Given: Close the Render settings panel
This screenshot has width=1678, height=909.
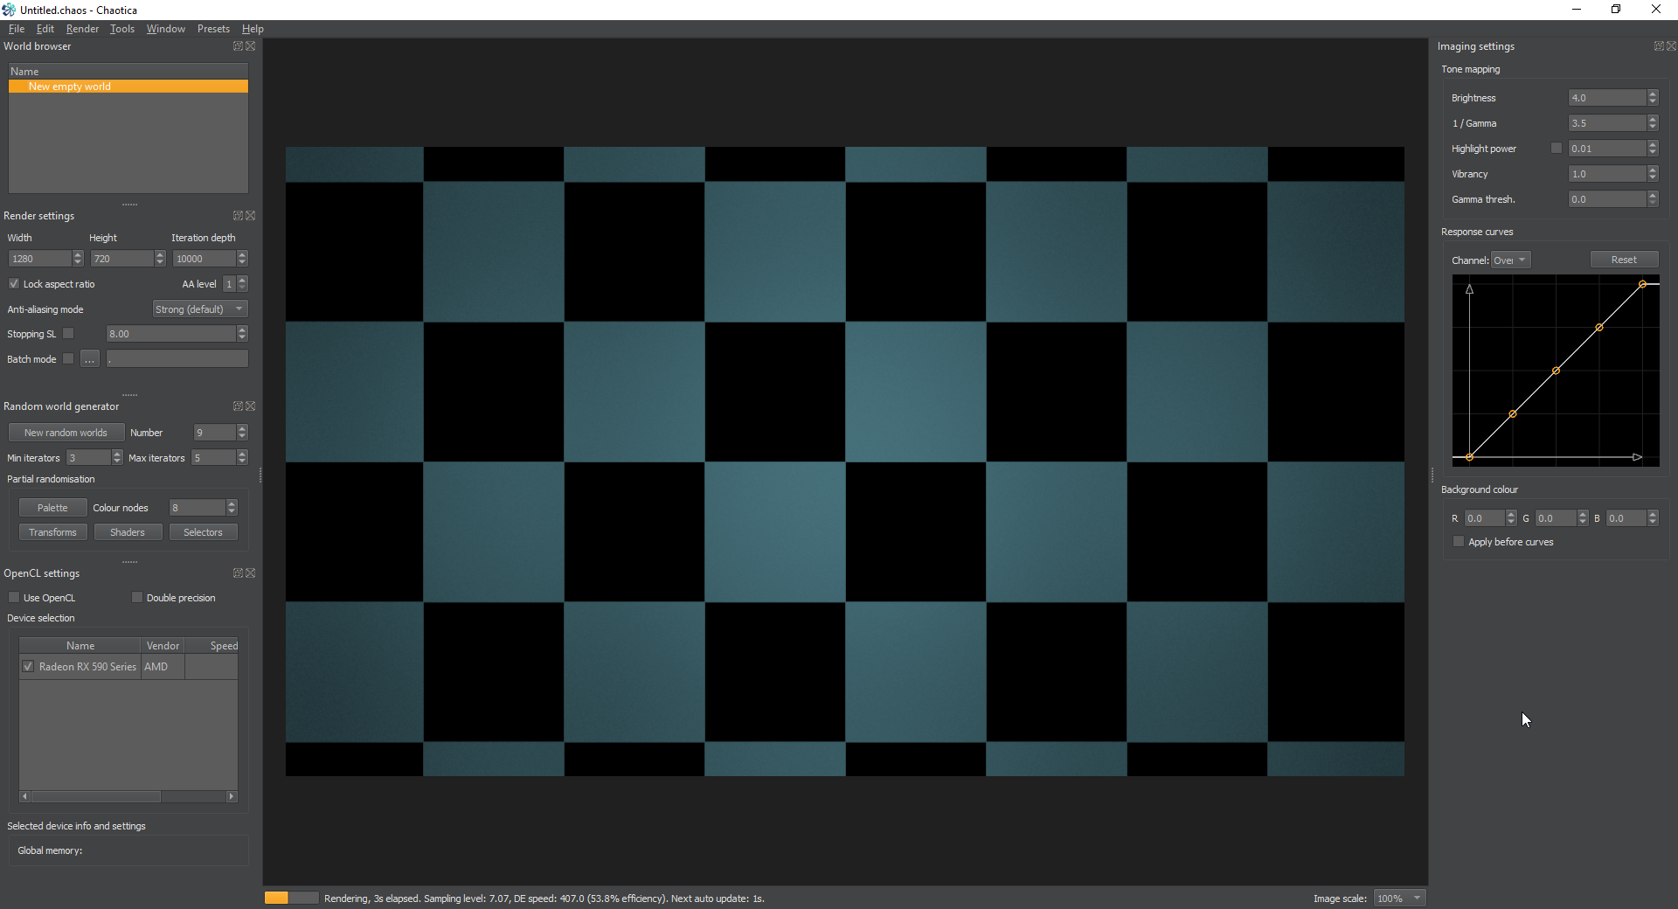Looking at the screenshot, I should click(251, 216).
